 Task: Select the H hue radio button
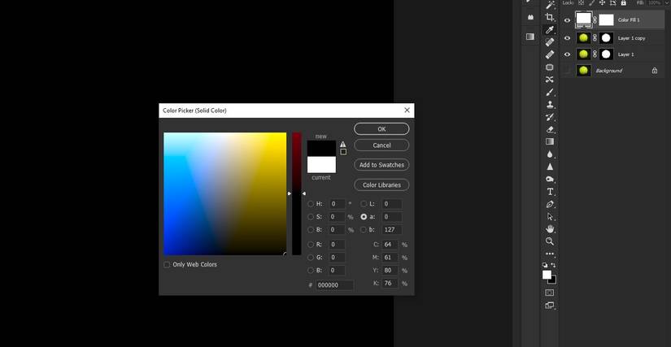(x=311, y=204)
